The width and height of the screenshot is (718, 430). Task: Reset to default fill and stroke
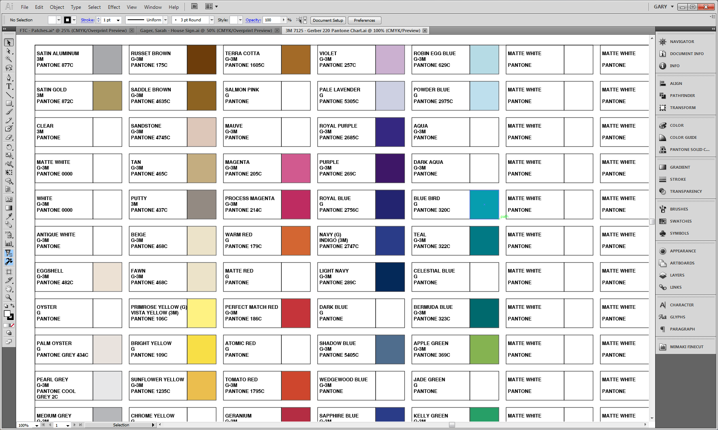point(6,306)
